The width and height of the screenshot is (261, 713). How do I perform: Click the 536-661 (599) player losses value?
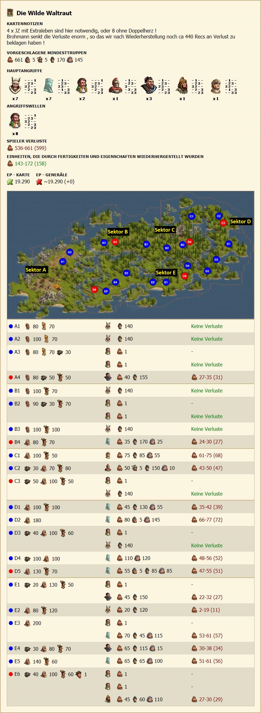click(x=30, y=148)
